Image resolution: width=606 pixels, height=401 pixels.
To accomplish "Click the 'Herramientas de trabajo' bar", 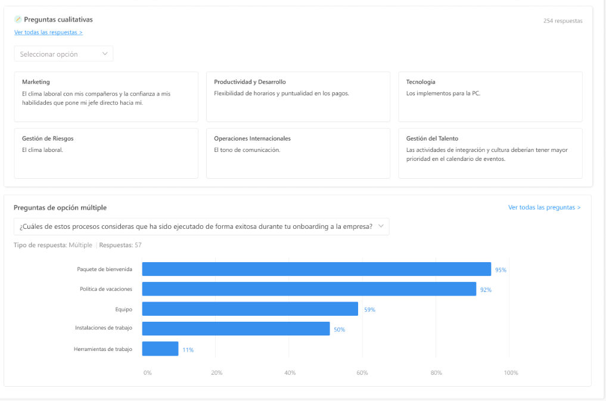I will coord(160,349).
